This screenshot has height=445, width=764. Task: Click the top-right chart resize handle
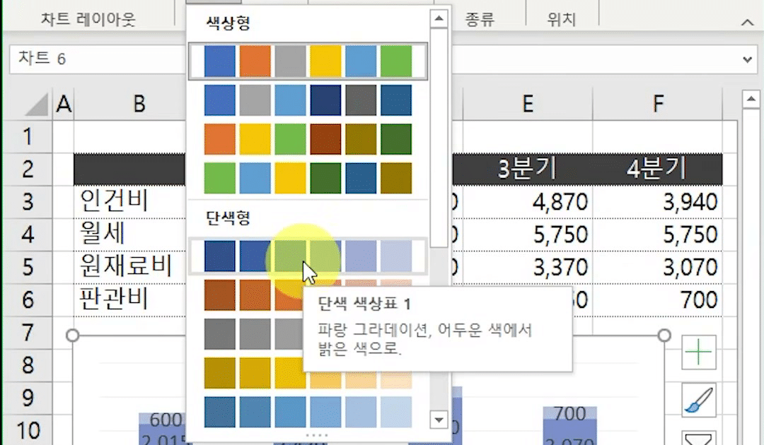pyautogui.click(x=664, y=335)
